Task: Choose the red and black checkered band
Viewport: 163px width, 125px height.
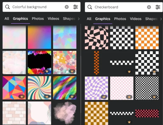Action: click(147, 113)
